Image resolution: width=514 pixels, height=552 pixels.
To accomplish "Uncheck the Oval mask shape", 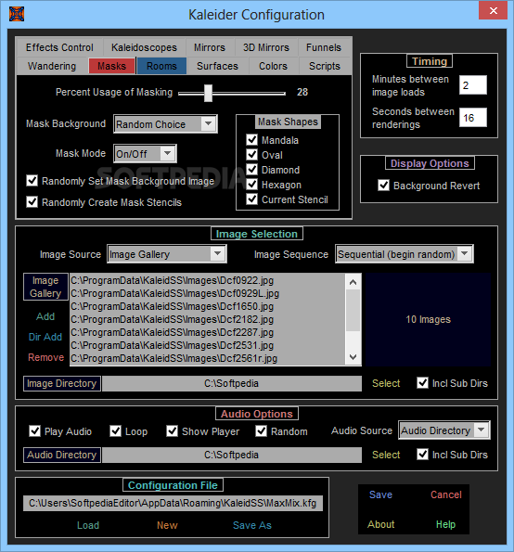I will pyautogui.click(x=252, y=155).
